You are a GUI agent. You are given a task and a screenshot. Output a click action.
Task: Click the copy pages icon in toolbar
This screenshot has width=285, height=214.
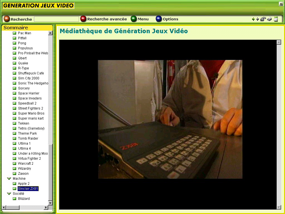263,19
